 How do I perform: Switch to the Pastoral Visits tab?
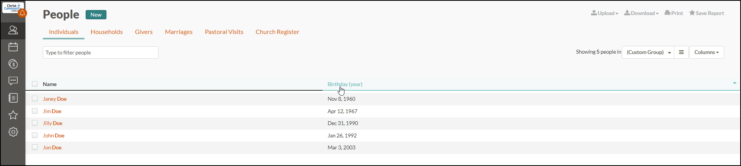coord(224,32)
